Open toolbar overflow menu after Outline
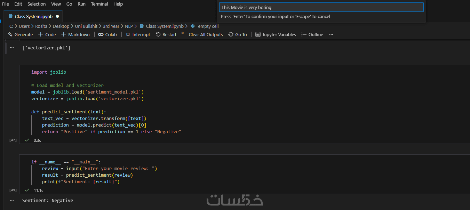The image size is (470, 210). [x=331, y=34]
